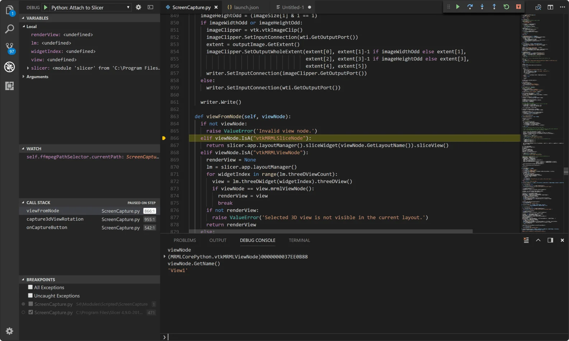The image size is (569, 341).
Task: Stop the debugger with the red icon
Action: (x=518, y=7)
